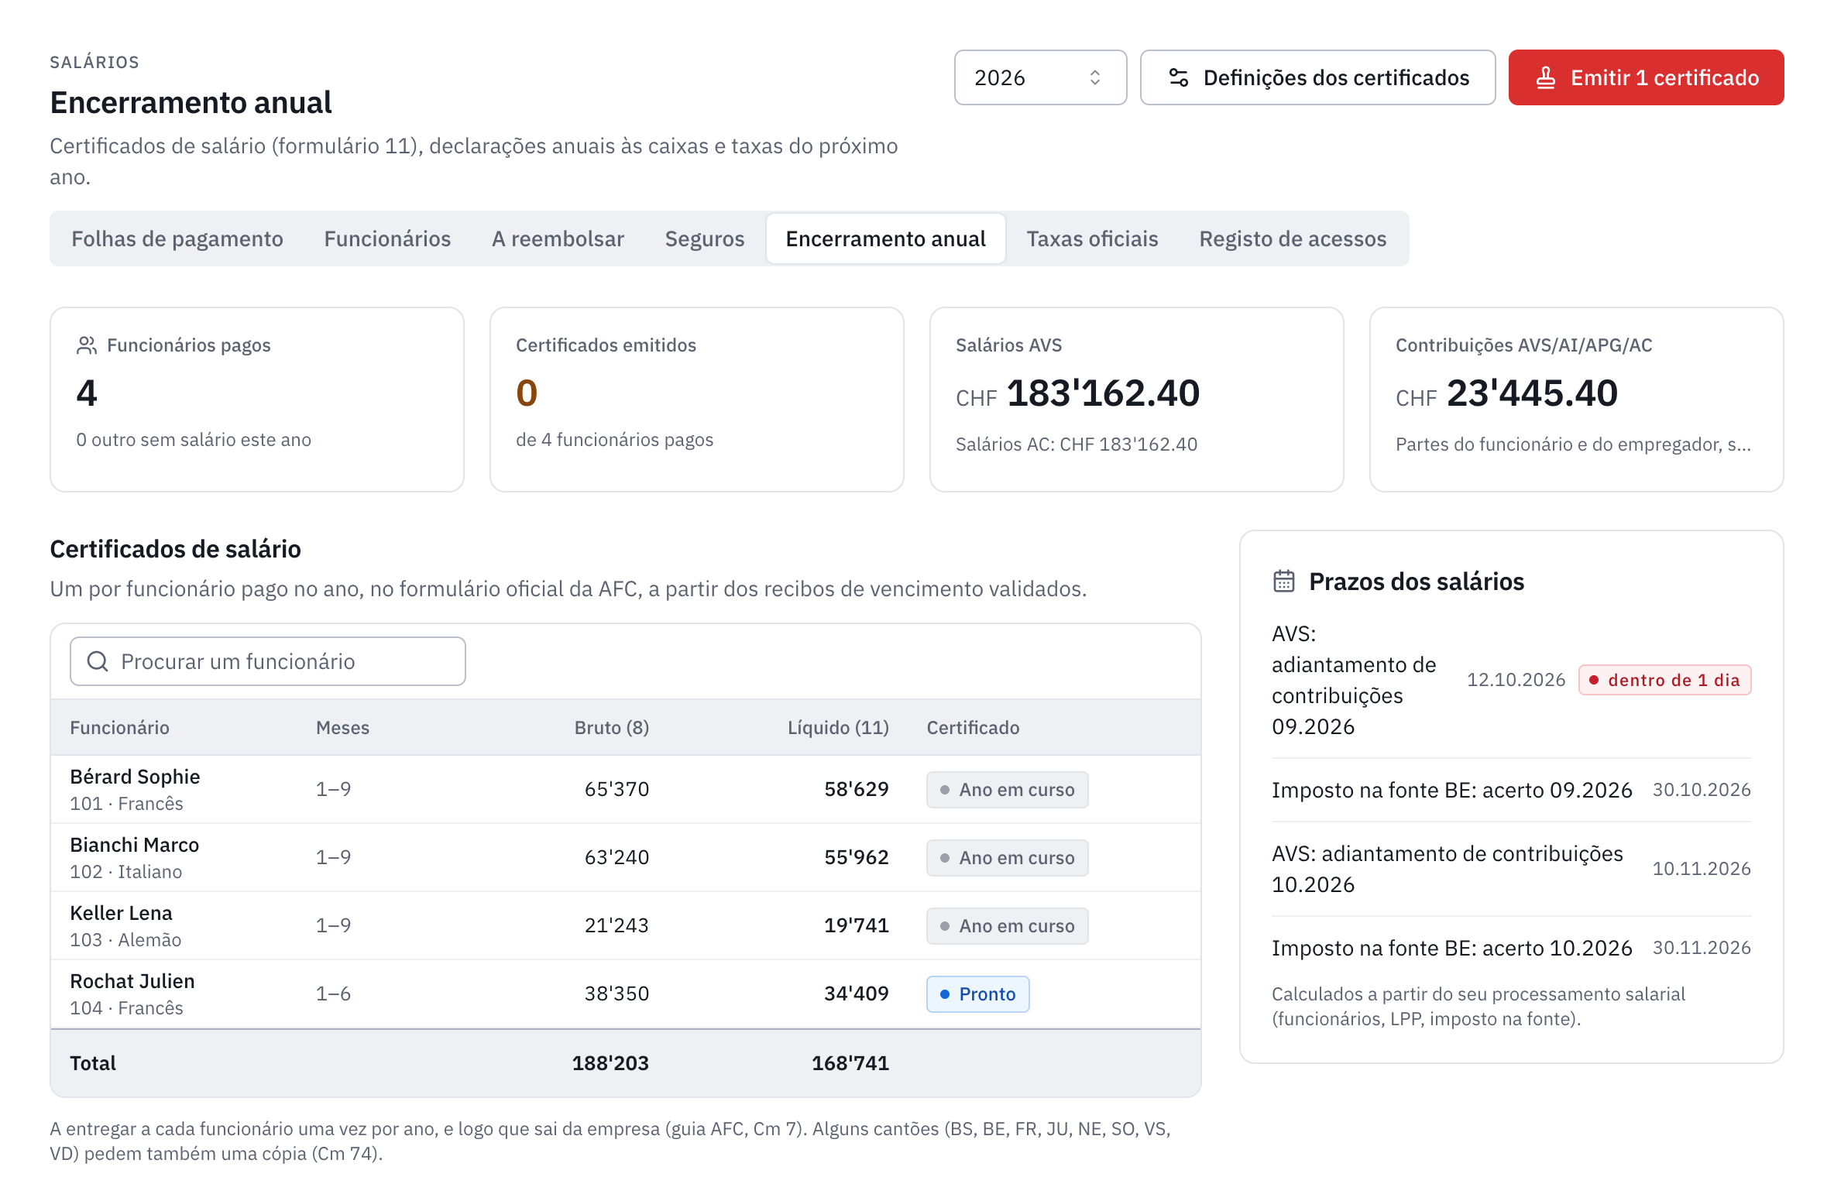The height and width of the screenshot is (1177, 1834).
Task: Click net value 34'409 for Rochat Julien
Action: click(857, 993)
